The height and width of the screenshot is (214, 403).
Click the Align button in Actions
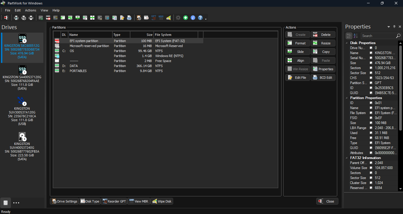coord(298,61)
